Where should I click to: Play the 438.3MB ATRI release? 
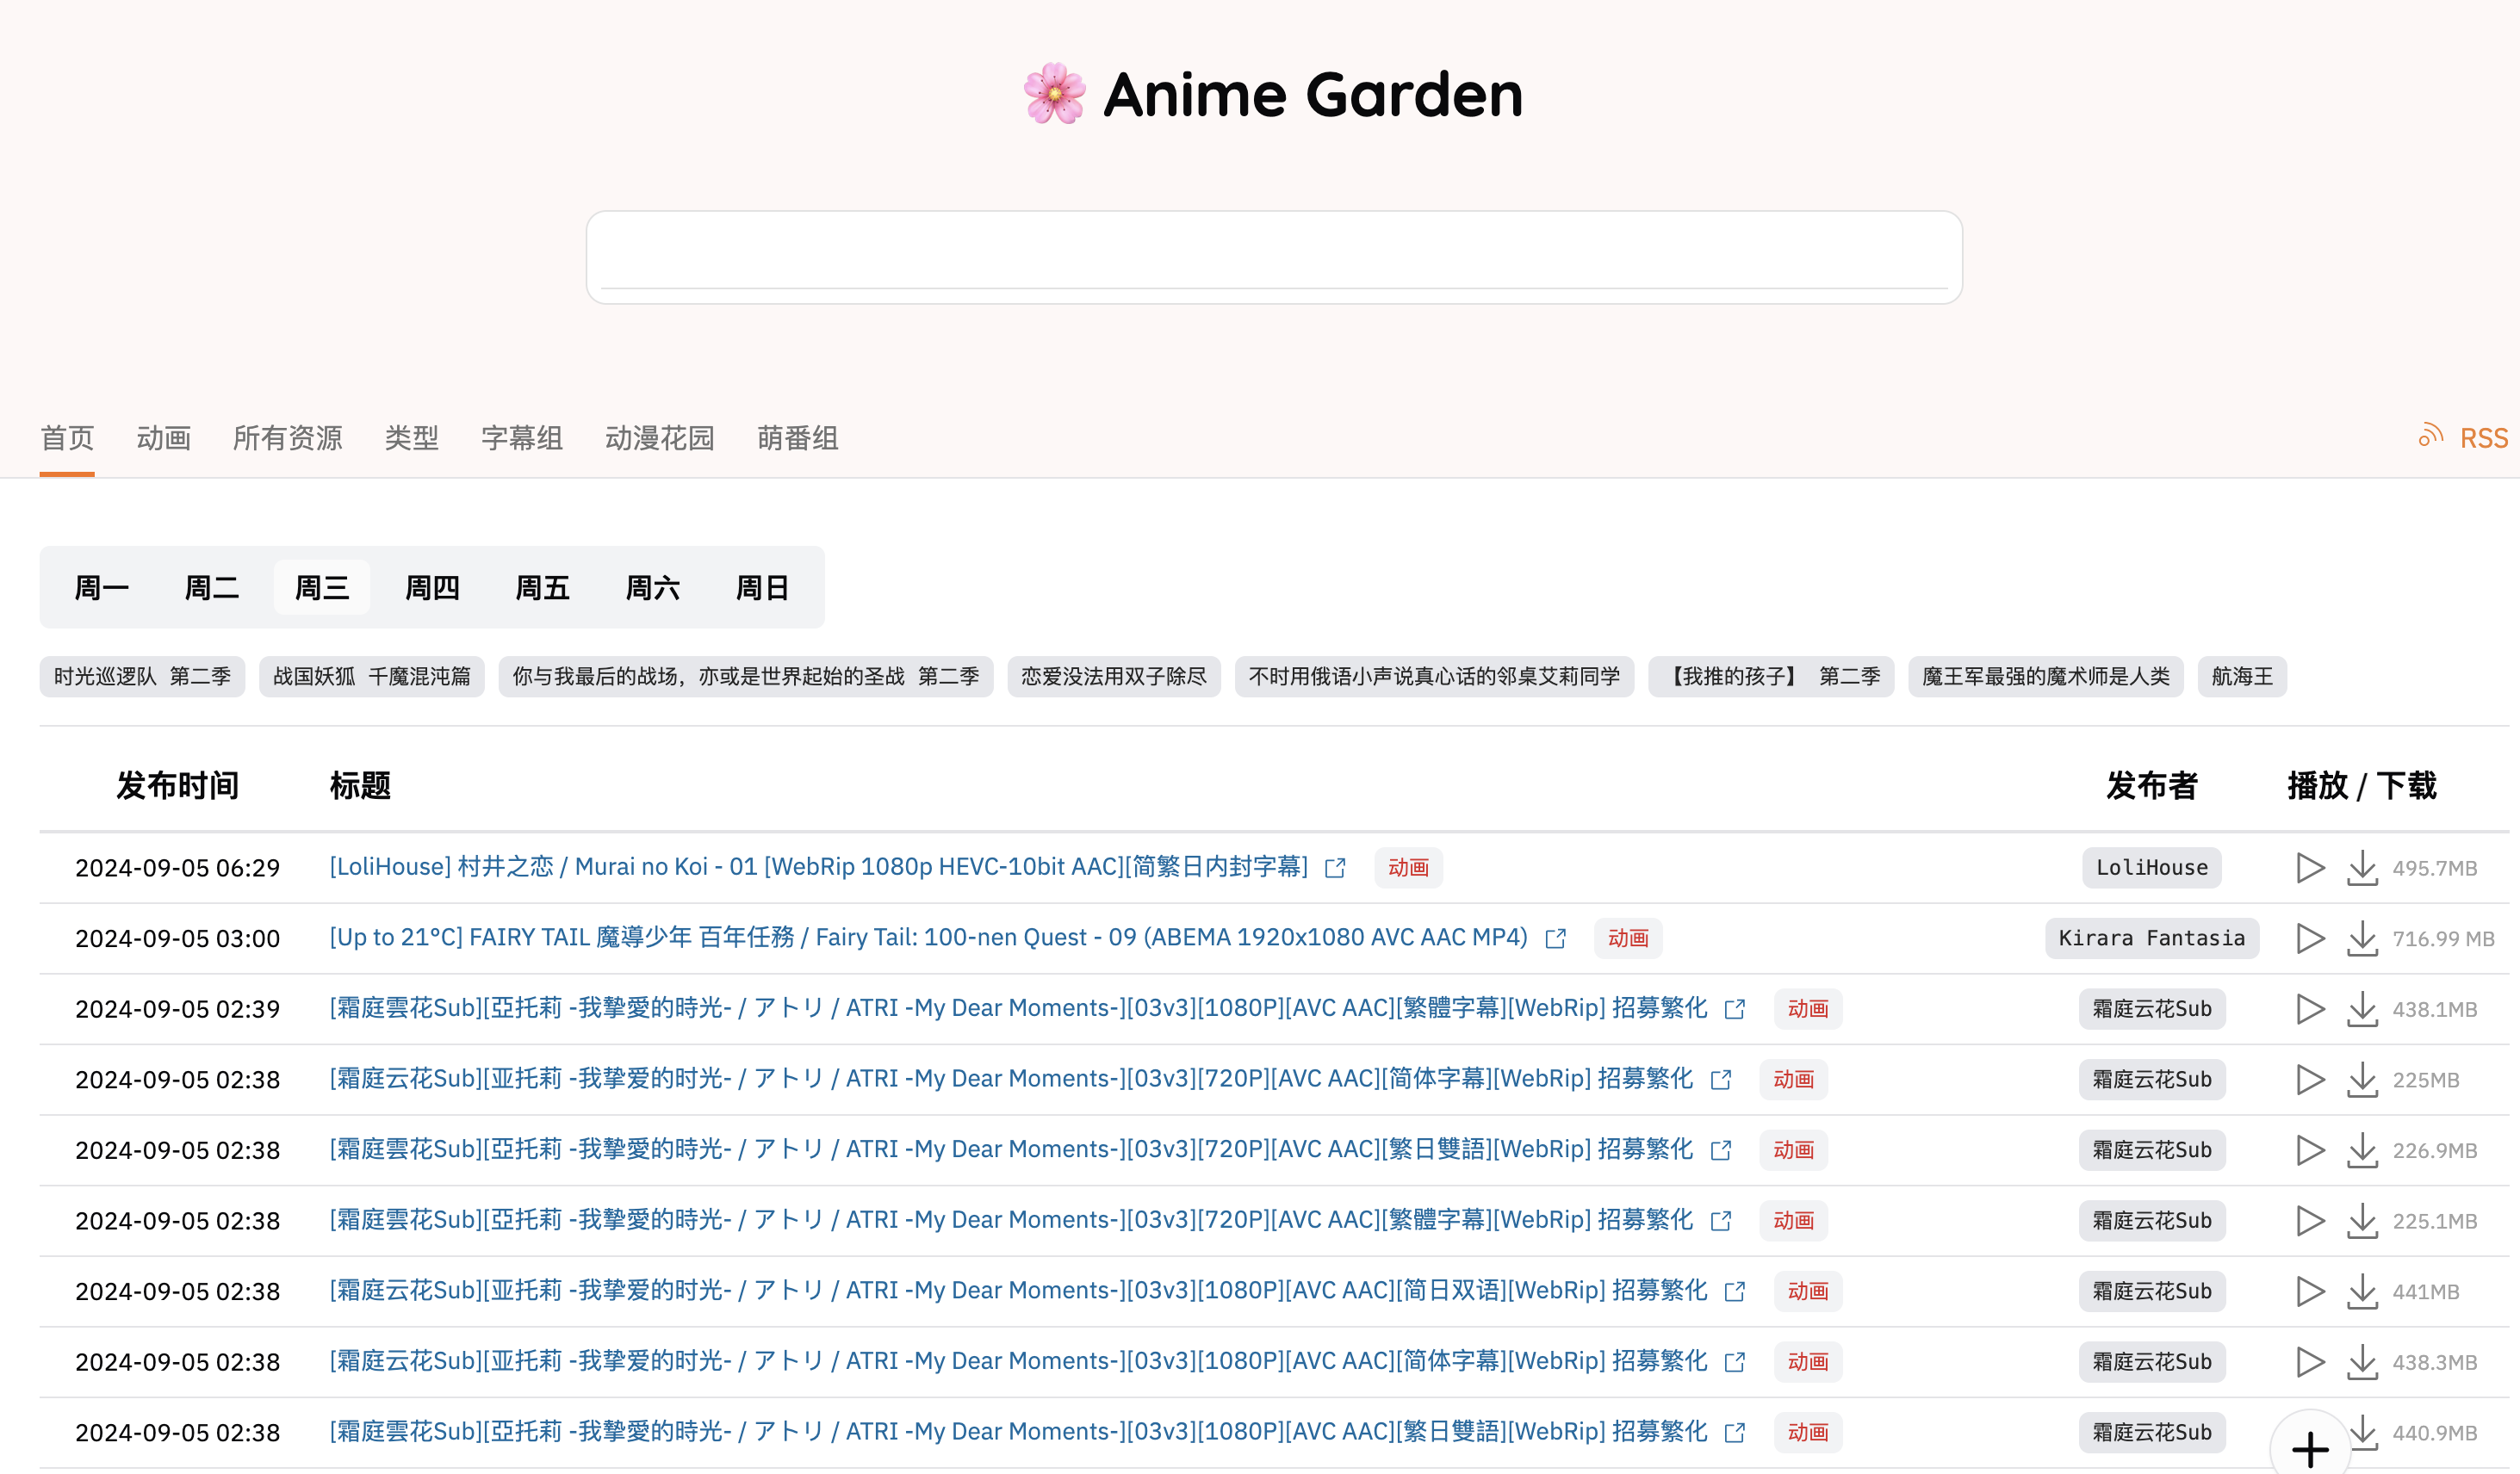pos(2309,1362)
